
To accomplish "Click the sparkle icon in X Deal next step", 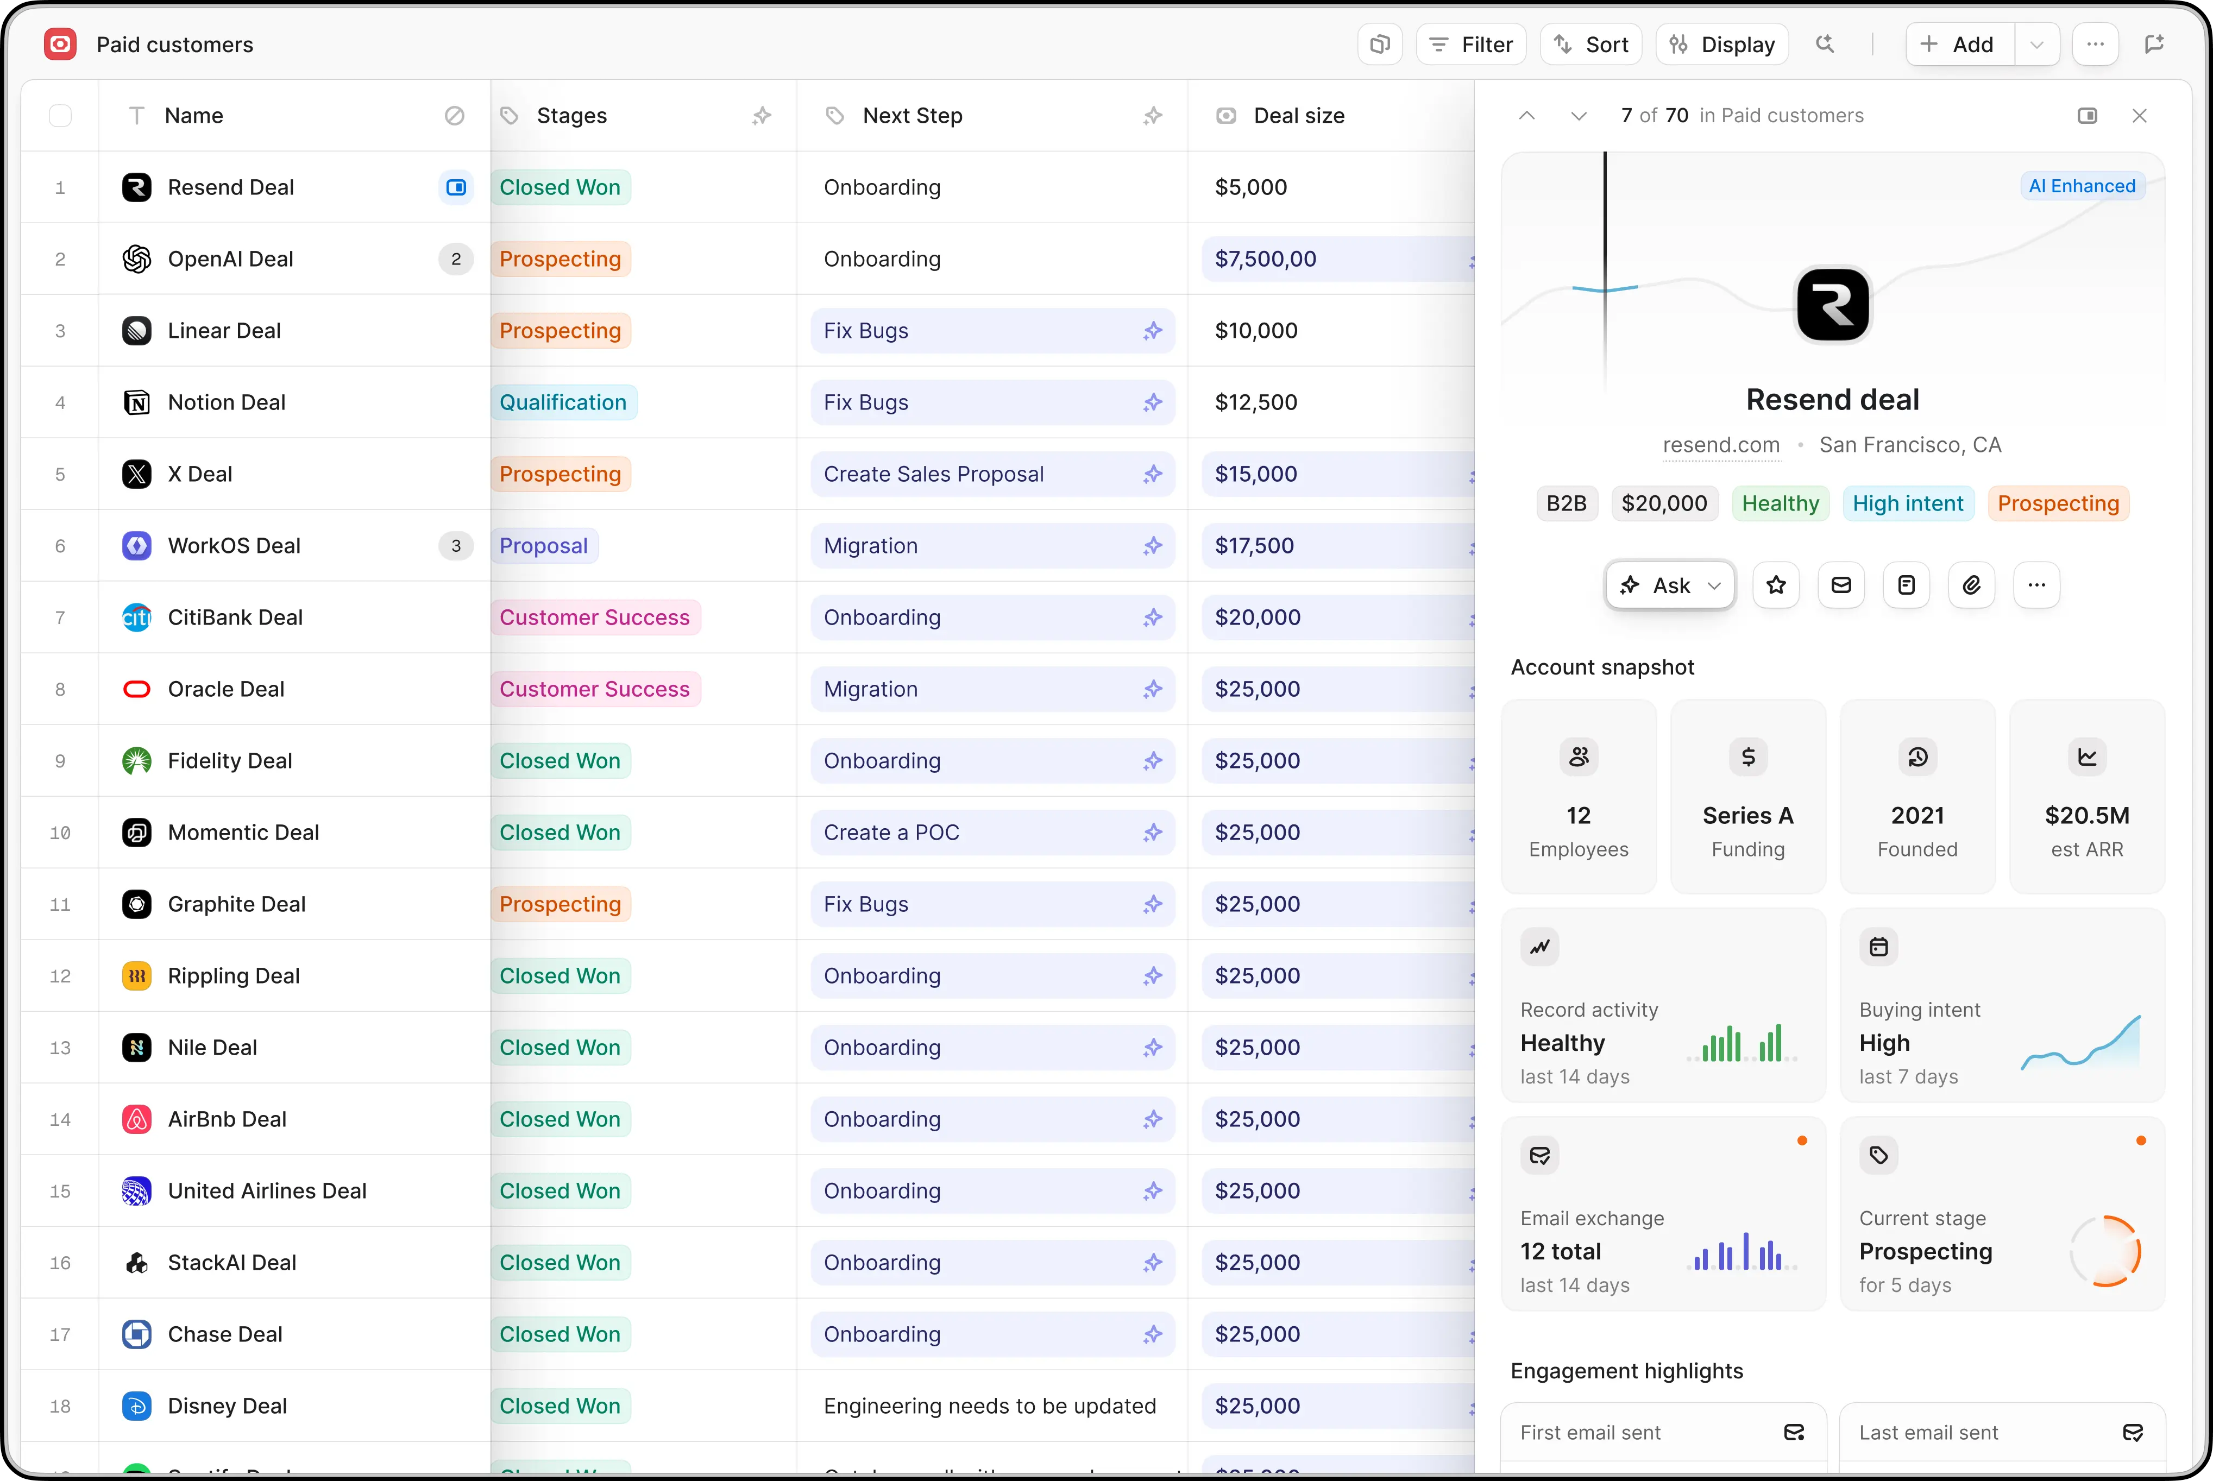I will [1152, 474].
